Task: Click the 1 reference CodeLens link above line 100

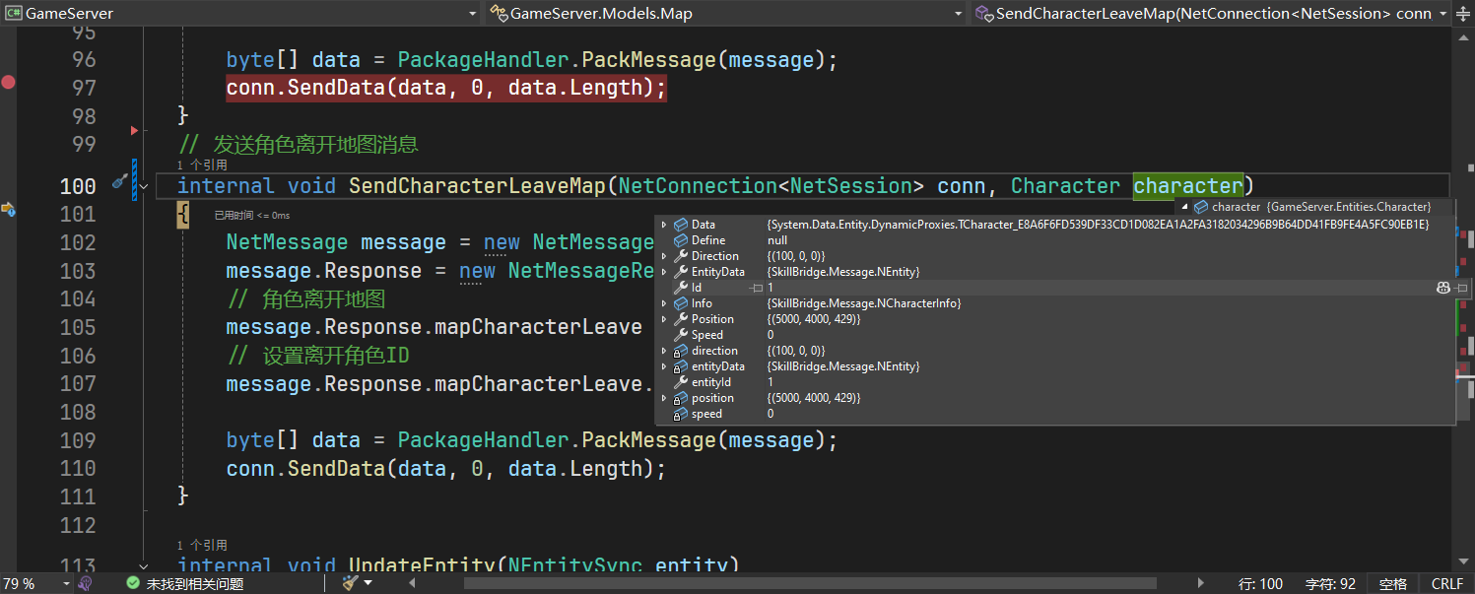Action: click(202, 165)
